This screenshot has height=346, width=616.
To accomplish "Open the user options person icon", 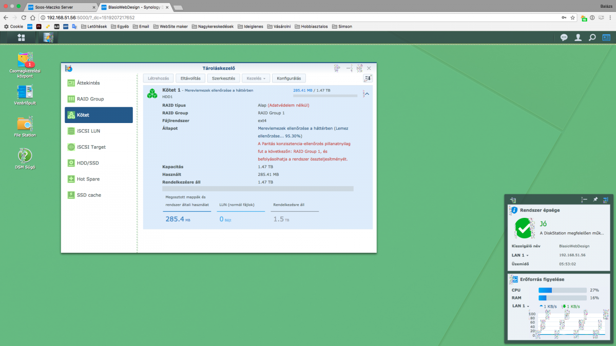I will click(578, 37).
